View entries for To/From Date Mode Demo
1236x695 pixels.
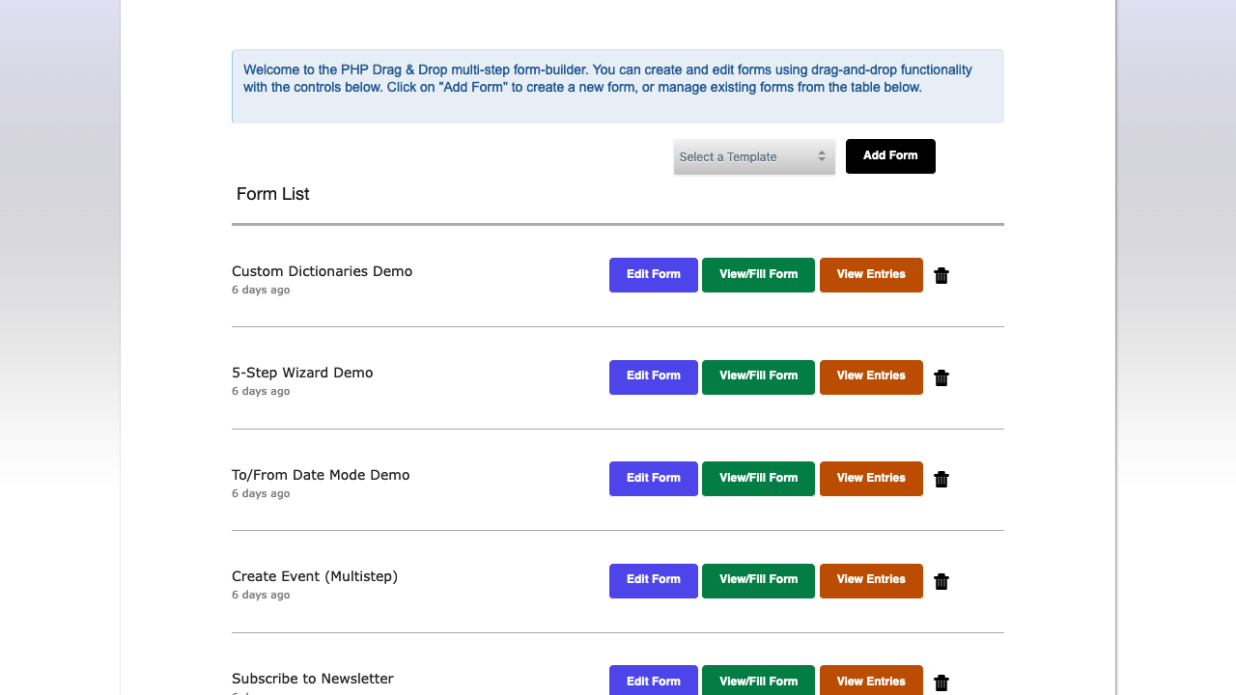871,478
